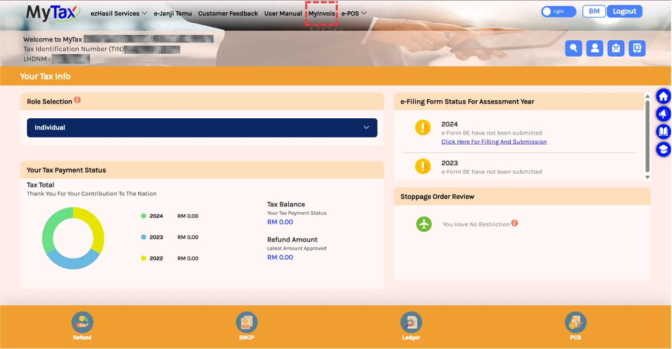Click the floating graduation cap icon
This screenshot has width=672, height=349.
point(663,149)
